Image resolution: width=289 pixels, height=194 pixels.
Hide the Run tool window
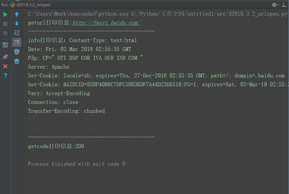pos(284,5)
